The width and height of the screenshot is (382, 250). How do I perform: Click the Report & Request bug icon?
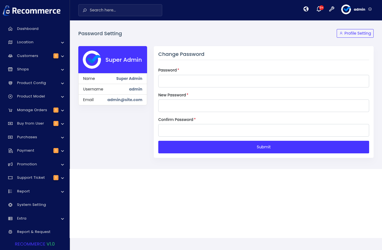coord(10,232)
